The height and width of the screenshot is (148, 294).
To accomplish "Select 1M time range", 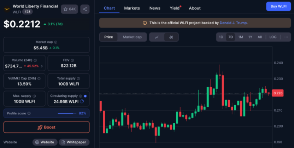I will click(x=241, y=37).
